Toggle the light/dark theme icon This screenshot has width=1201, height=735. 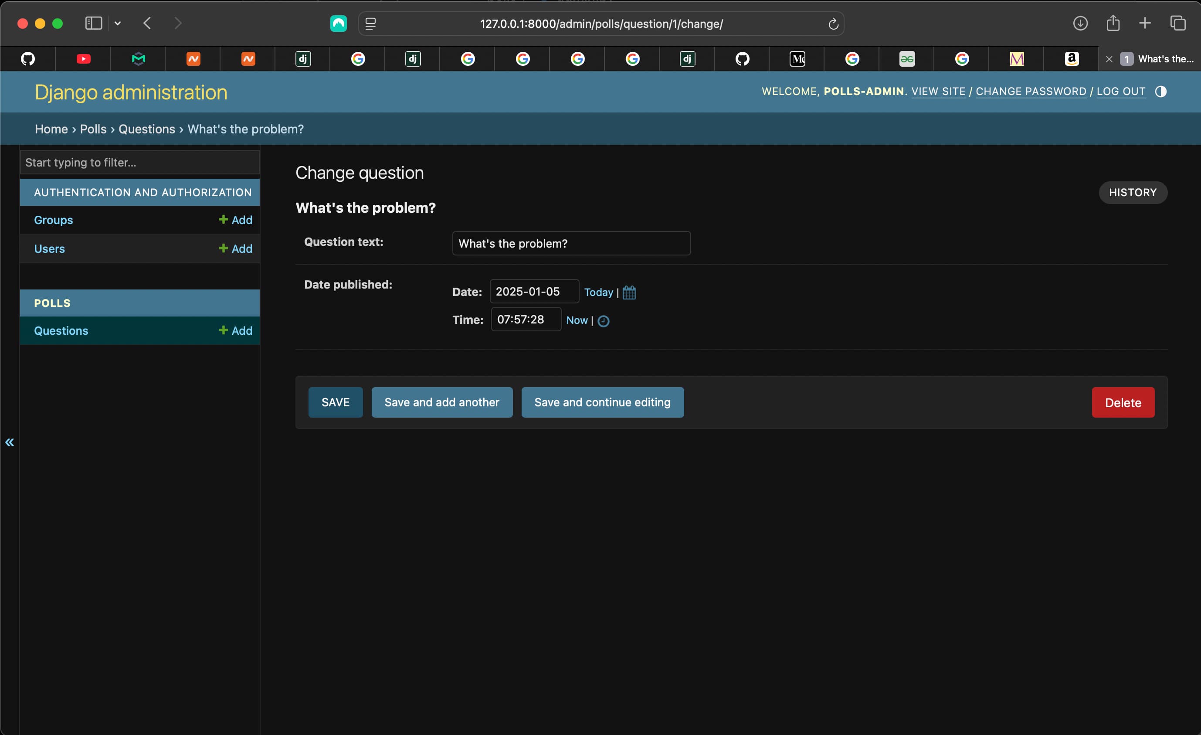pyautogui.click(x=1160, y=91)
